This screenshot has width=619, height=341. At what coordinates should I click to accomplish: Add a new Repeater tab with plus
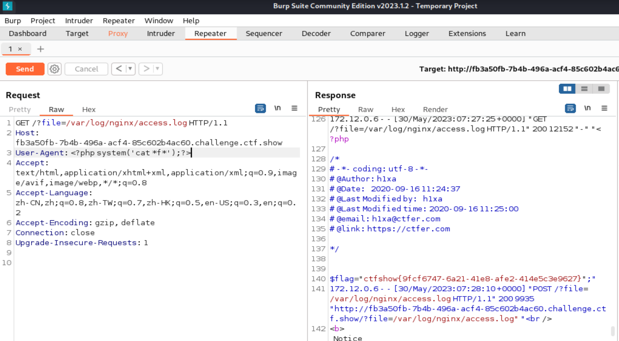tap(40, 49)
